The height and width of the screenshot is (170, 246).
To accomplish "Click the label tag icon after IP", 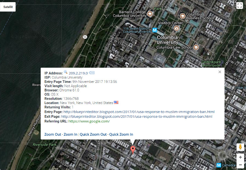I will (92, 73).
